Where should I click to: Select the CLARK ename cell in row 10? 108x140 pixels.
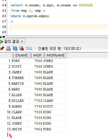tap(20, 112)
